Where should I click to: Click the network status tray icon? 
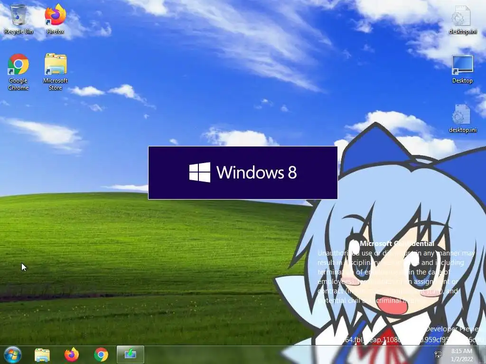(x=439, y=355)
